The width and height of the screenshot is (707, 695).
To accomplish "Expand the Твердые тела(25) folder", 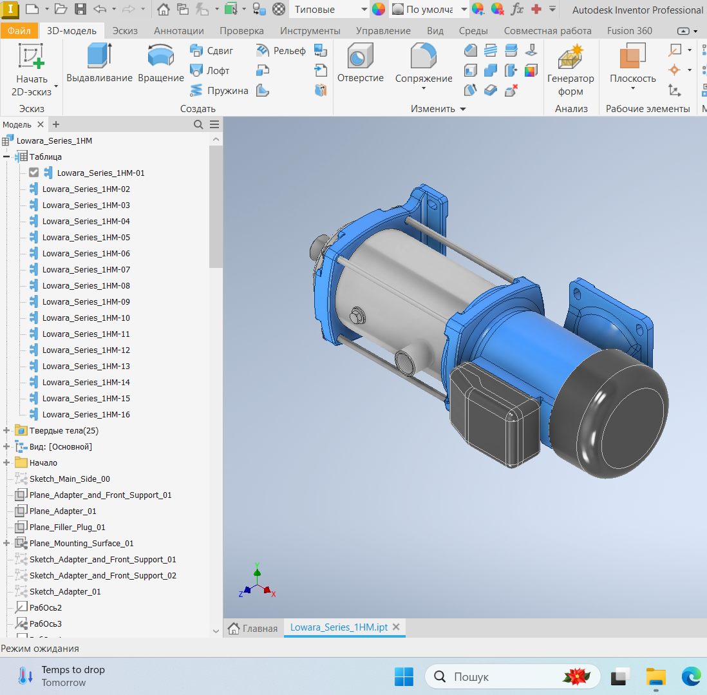I will click(x=6, y=431).
